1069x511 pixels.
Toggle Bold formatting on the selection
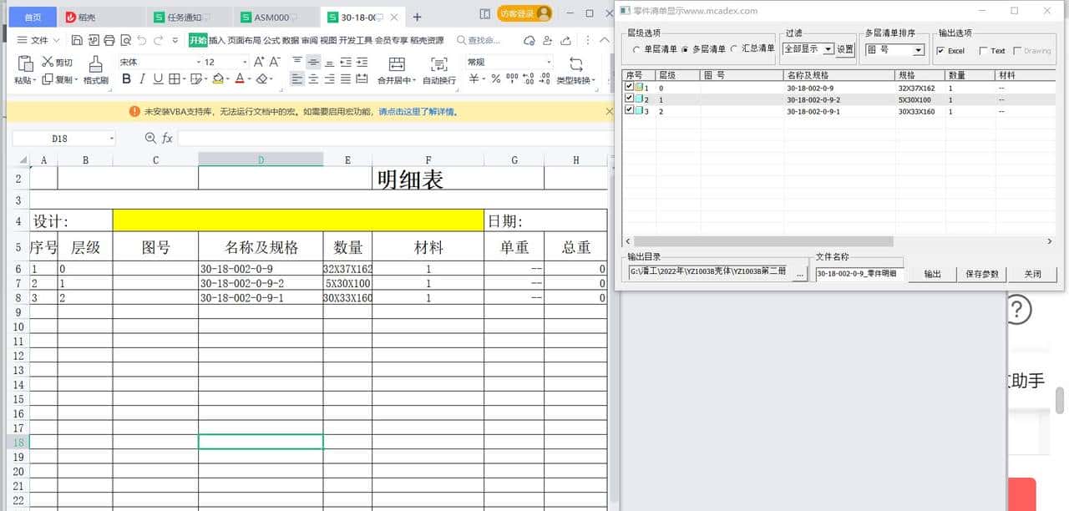pos(126,79)
